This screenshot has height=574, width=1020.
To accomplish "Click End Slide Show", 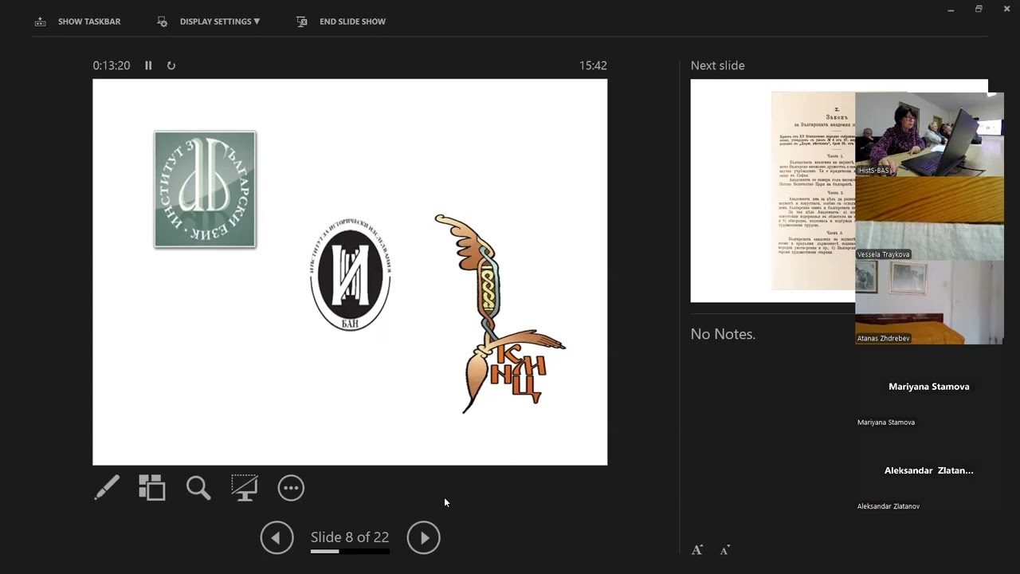I will click(x=342, y=22).
